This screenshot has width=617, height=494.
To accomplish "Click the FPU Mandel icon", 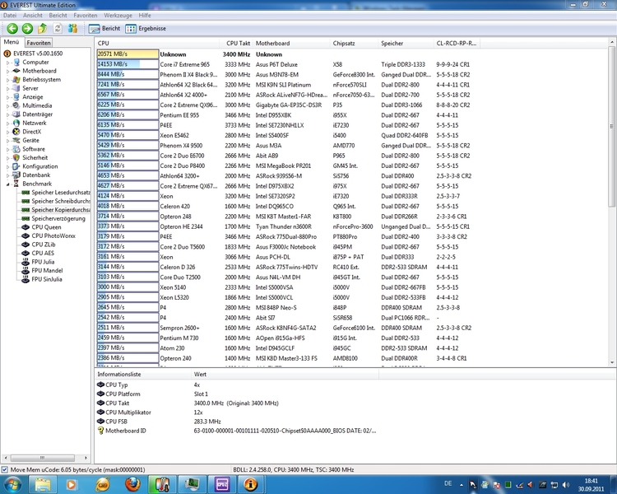I will (x=26, y=270).
